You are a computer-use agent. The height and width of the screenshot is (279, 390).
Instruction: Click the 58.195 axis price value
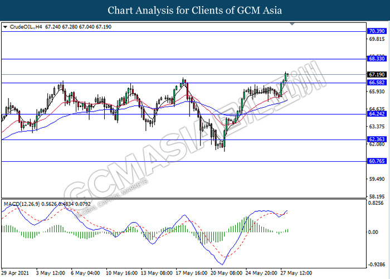click(x=377, y=196)
